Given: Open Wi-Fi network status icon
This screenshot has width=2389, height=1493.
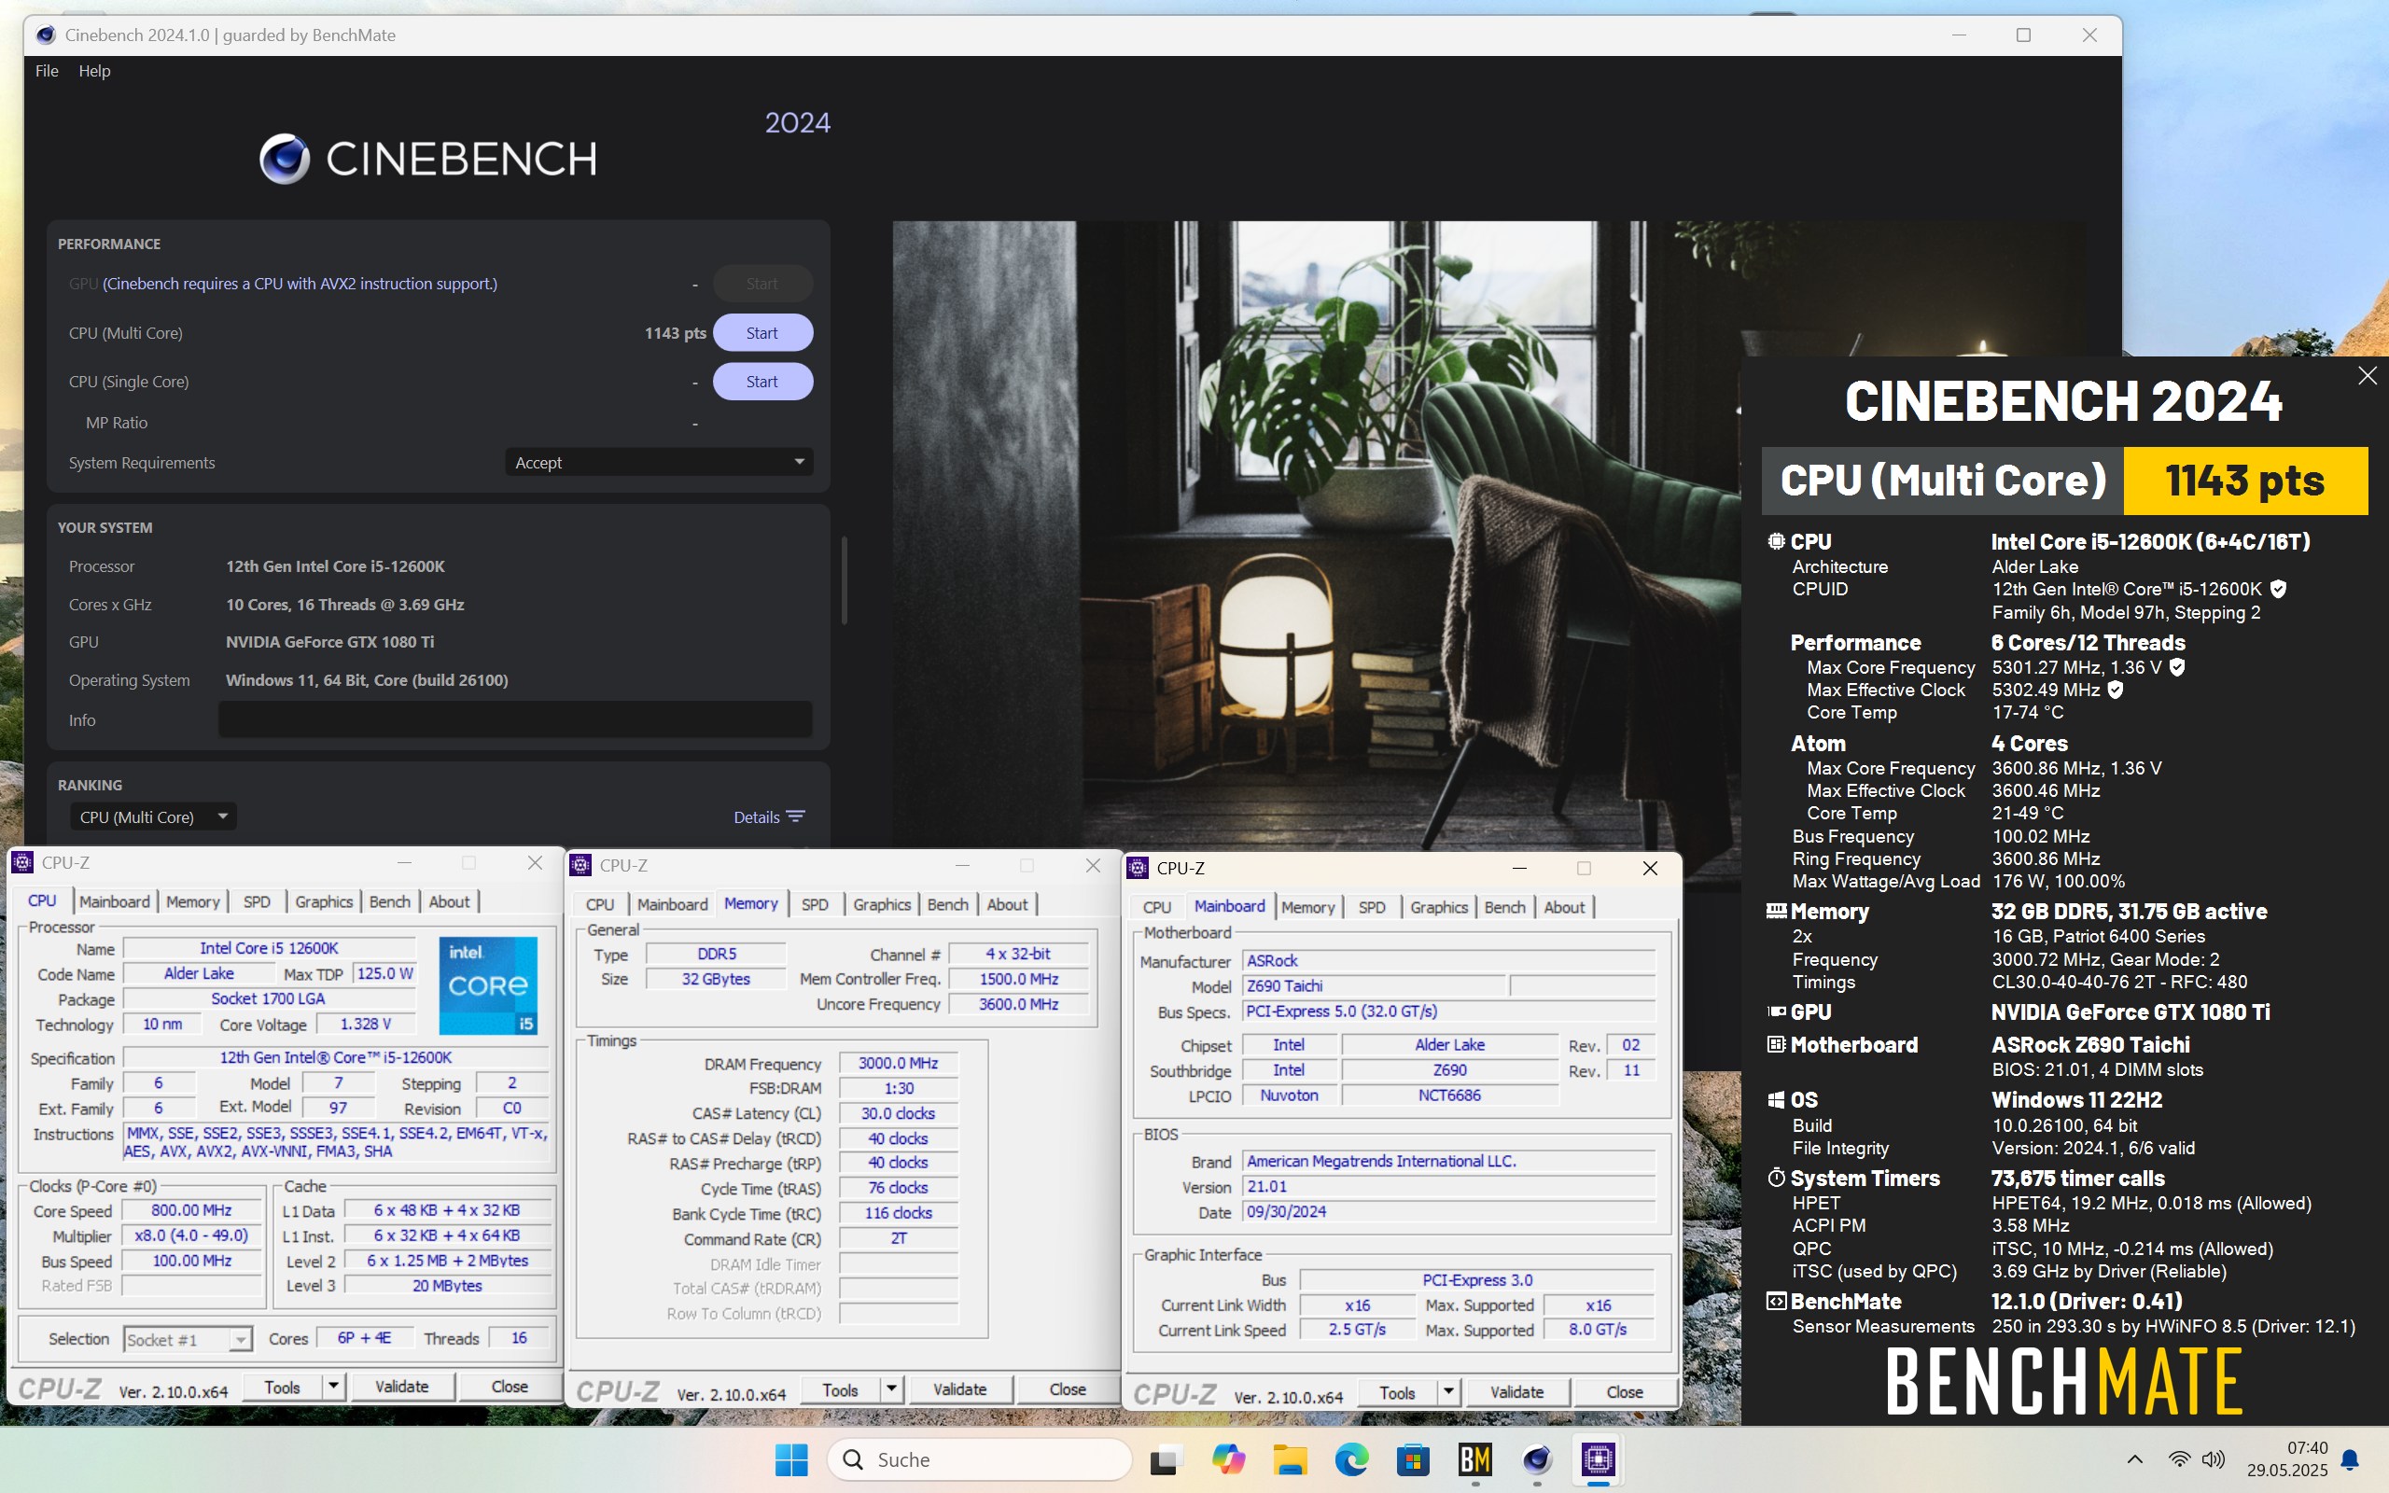Looking at the screenshot, I should [x=2179, y=1459].
